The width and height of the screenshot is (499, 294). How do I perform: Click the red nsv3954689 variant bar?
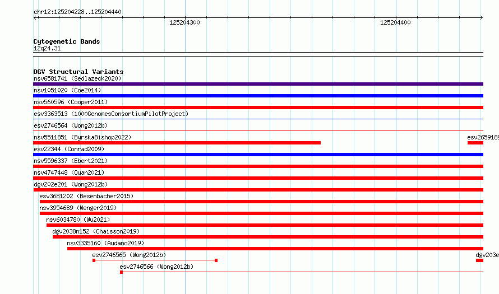click(x=262, y=213)
